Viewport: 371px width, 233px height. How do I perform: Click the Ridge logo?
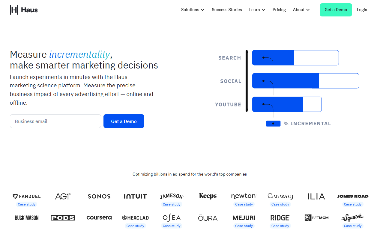[280, 218]
